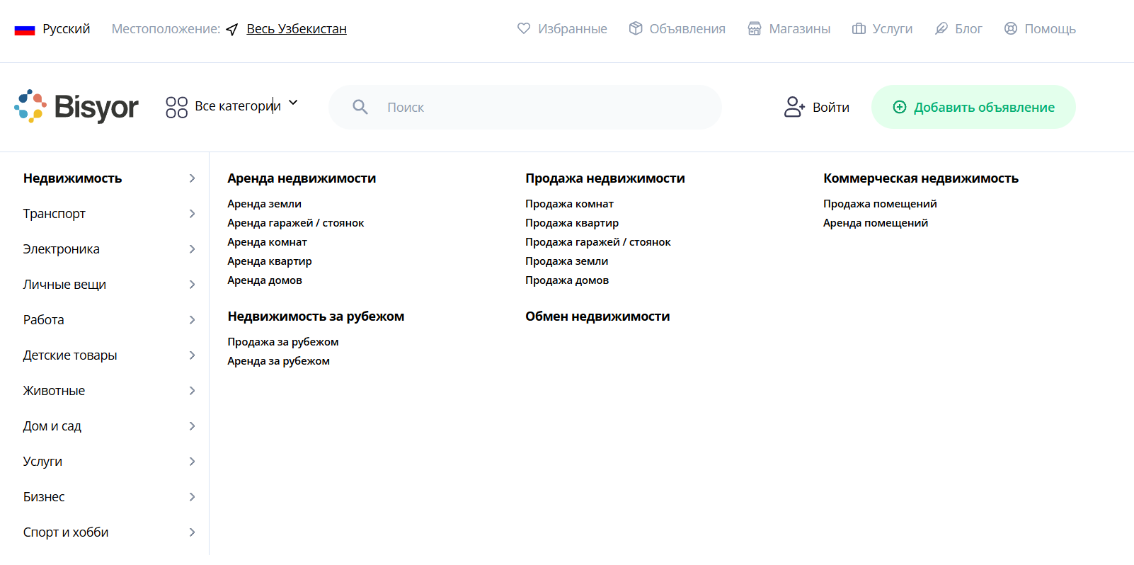Viewport: 1134px width, 565px height.
Task: Open the Все категории dropdown
Action: [x=231, y=106]
